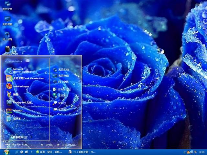Open 我的文档 desktop icon
The image size is (207, 155).
click(x=7, y=5)
